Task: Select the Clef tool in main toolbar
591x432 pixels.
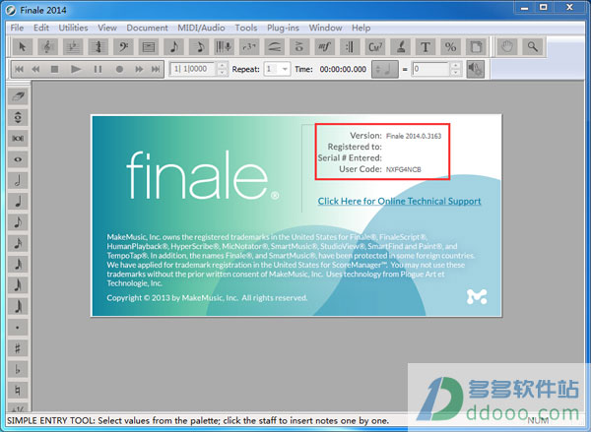Action: pyautogui.click(x=123, y=46)
